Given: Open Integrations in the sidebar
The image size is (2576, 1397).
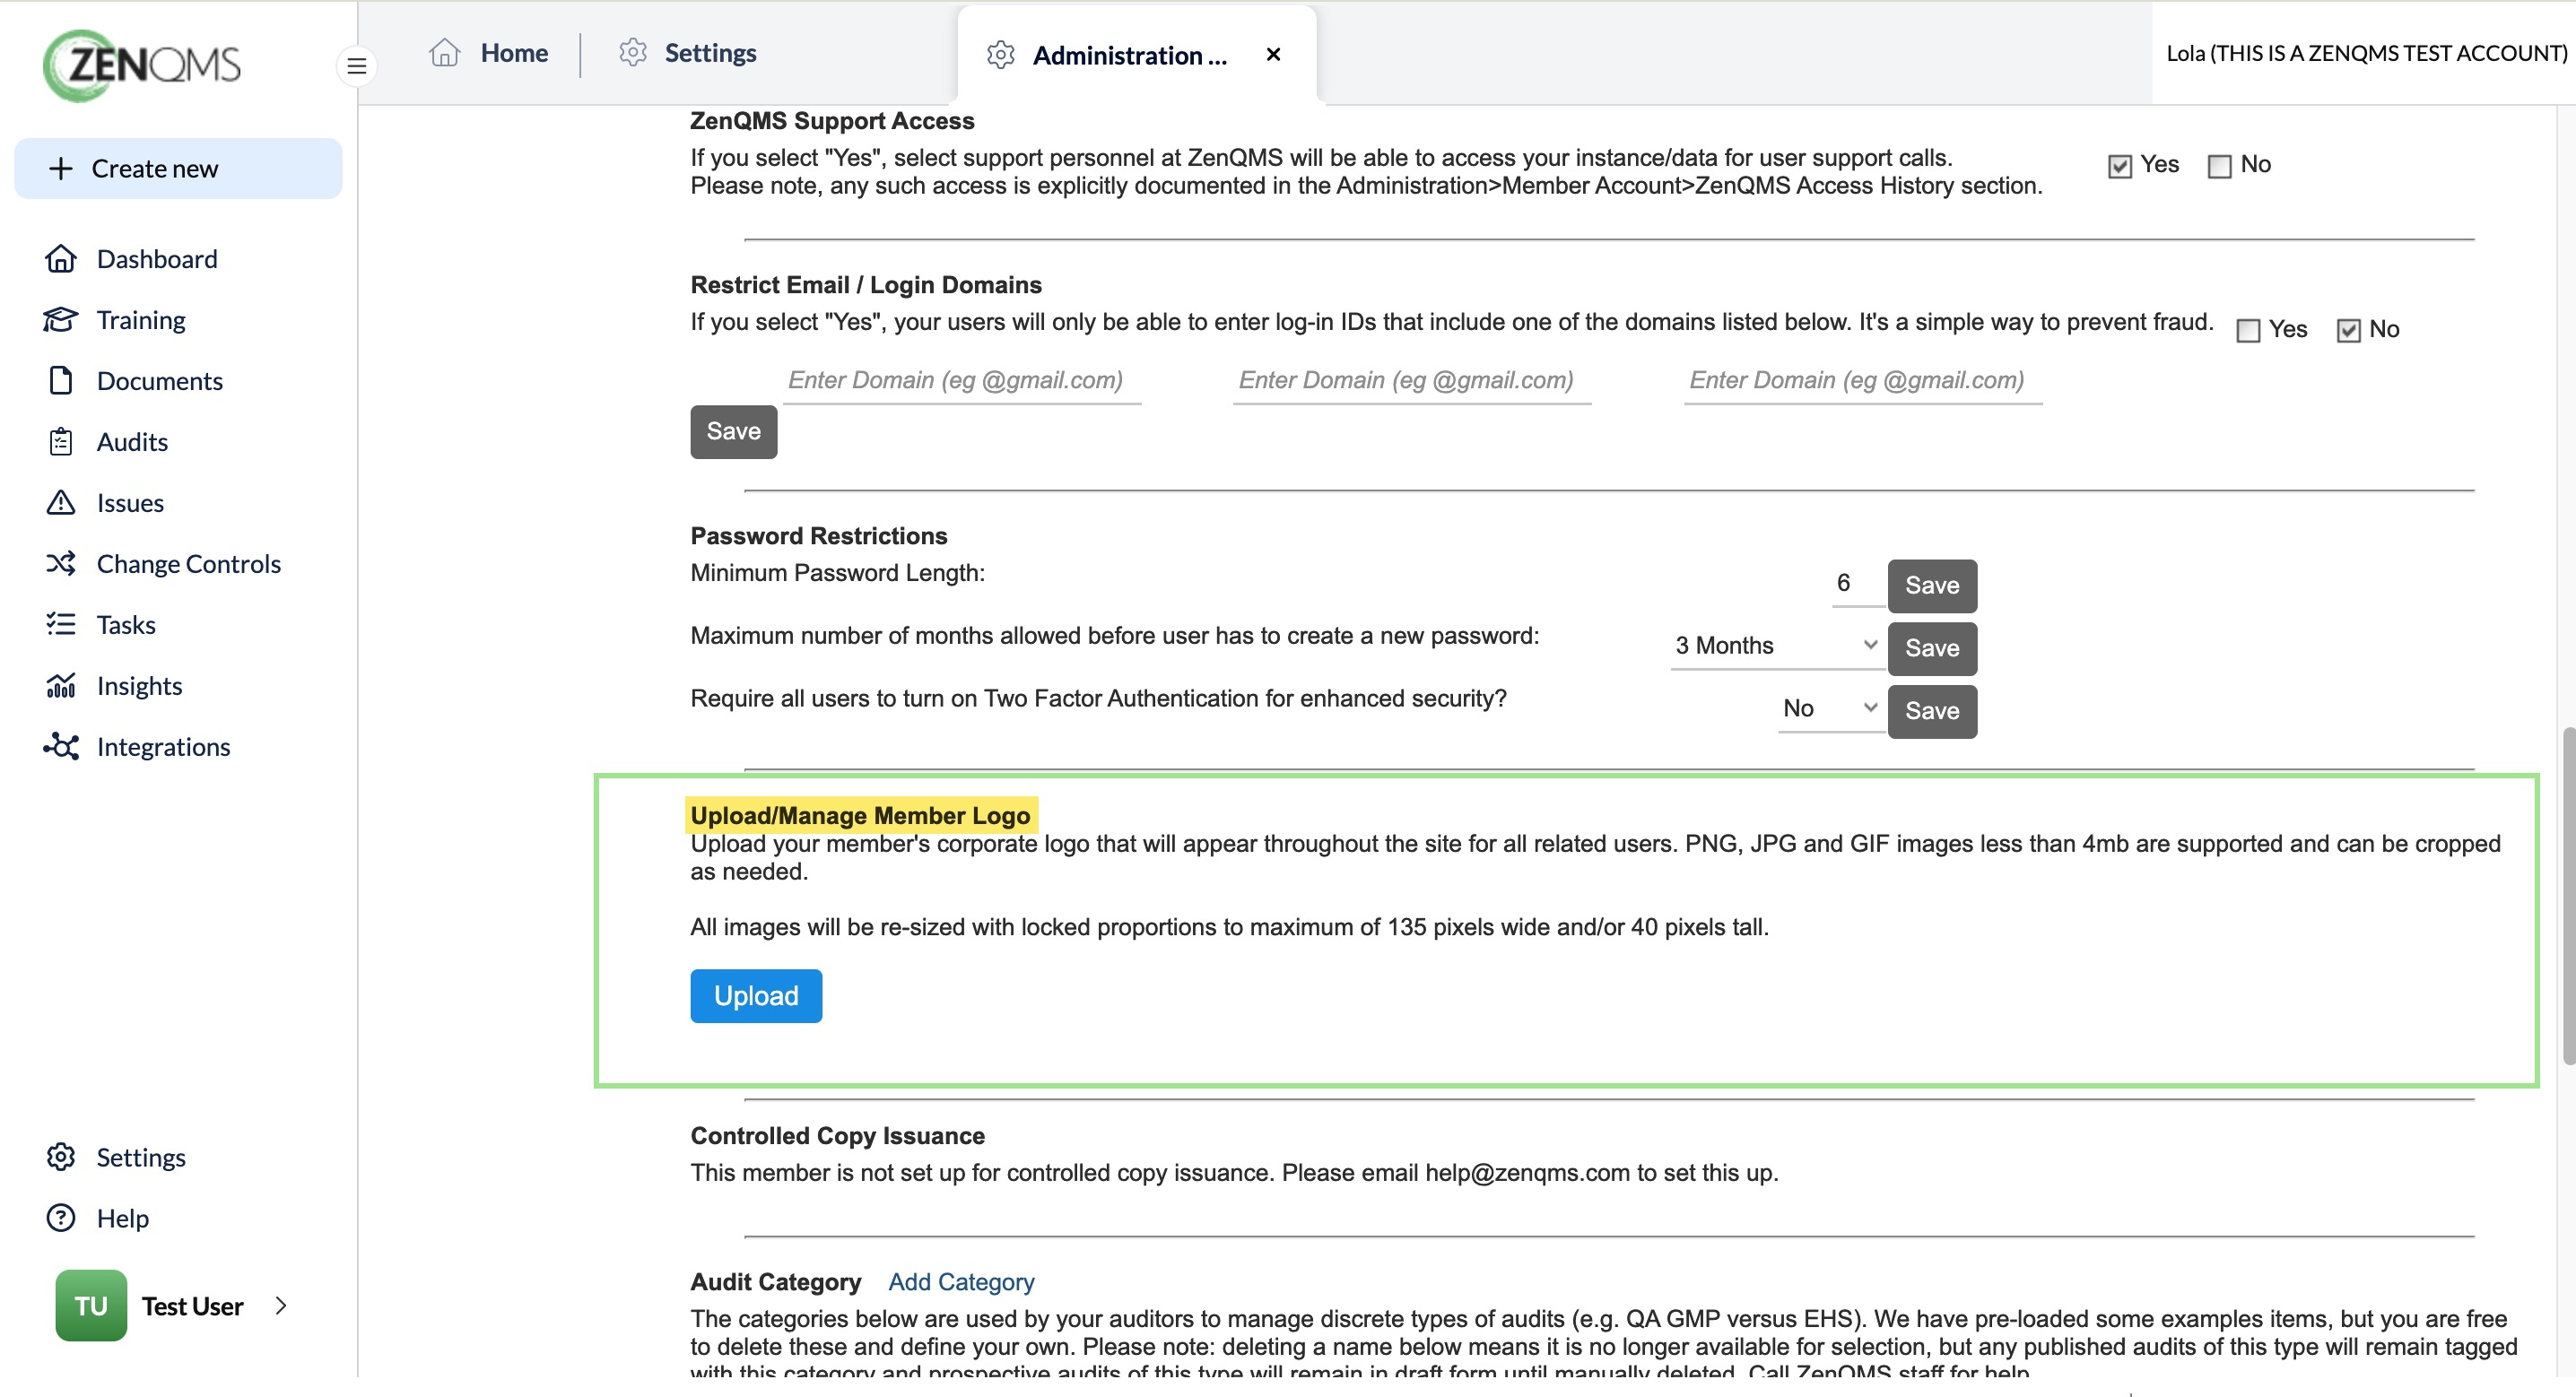Looking at the screenshot, I should [x=163, y=747].
